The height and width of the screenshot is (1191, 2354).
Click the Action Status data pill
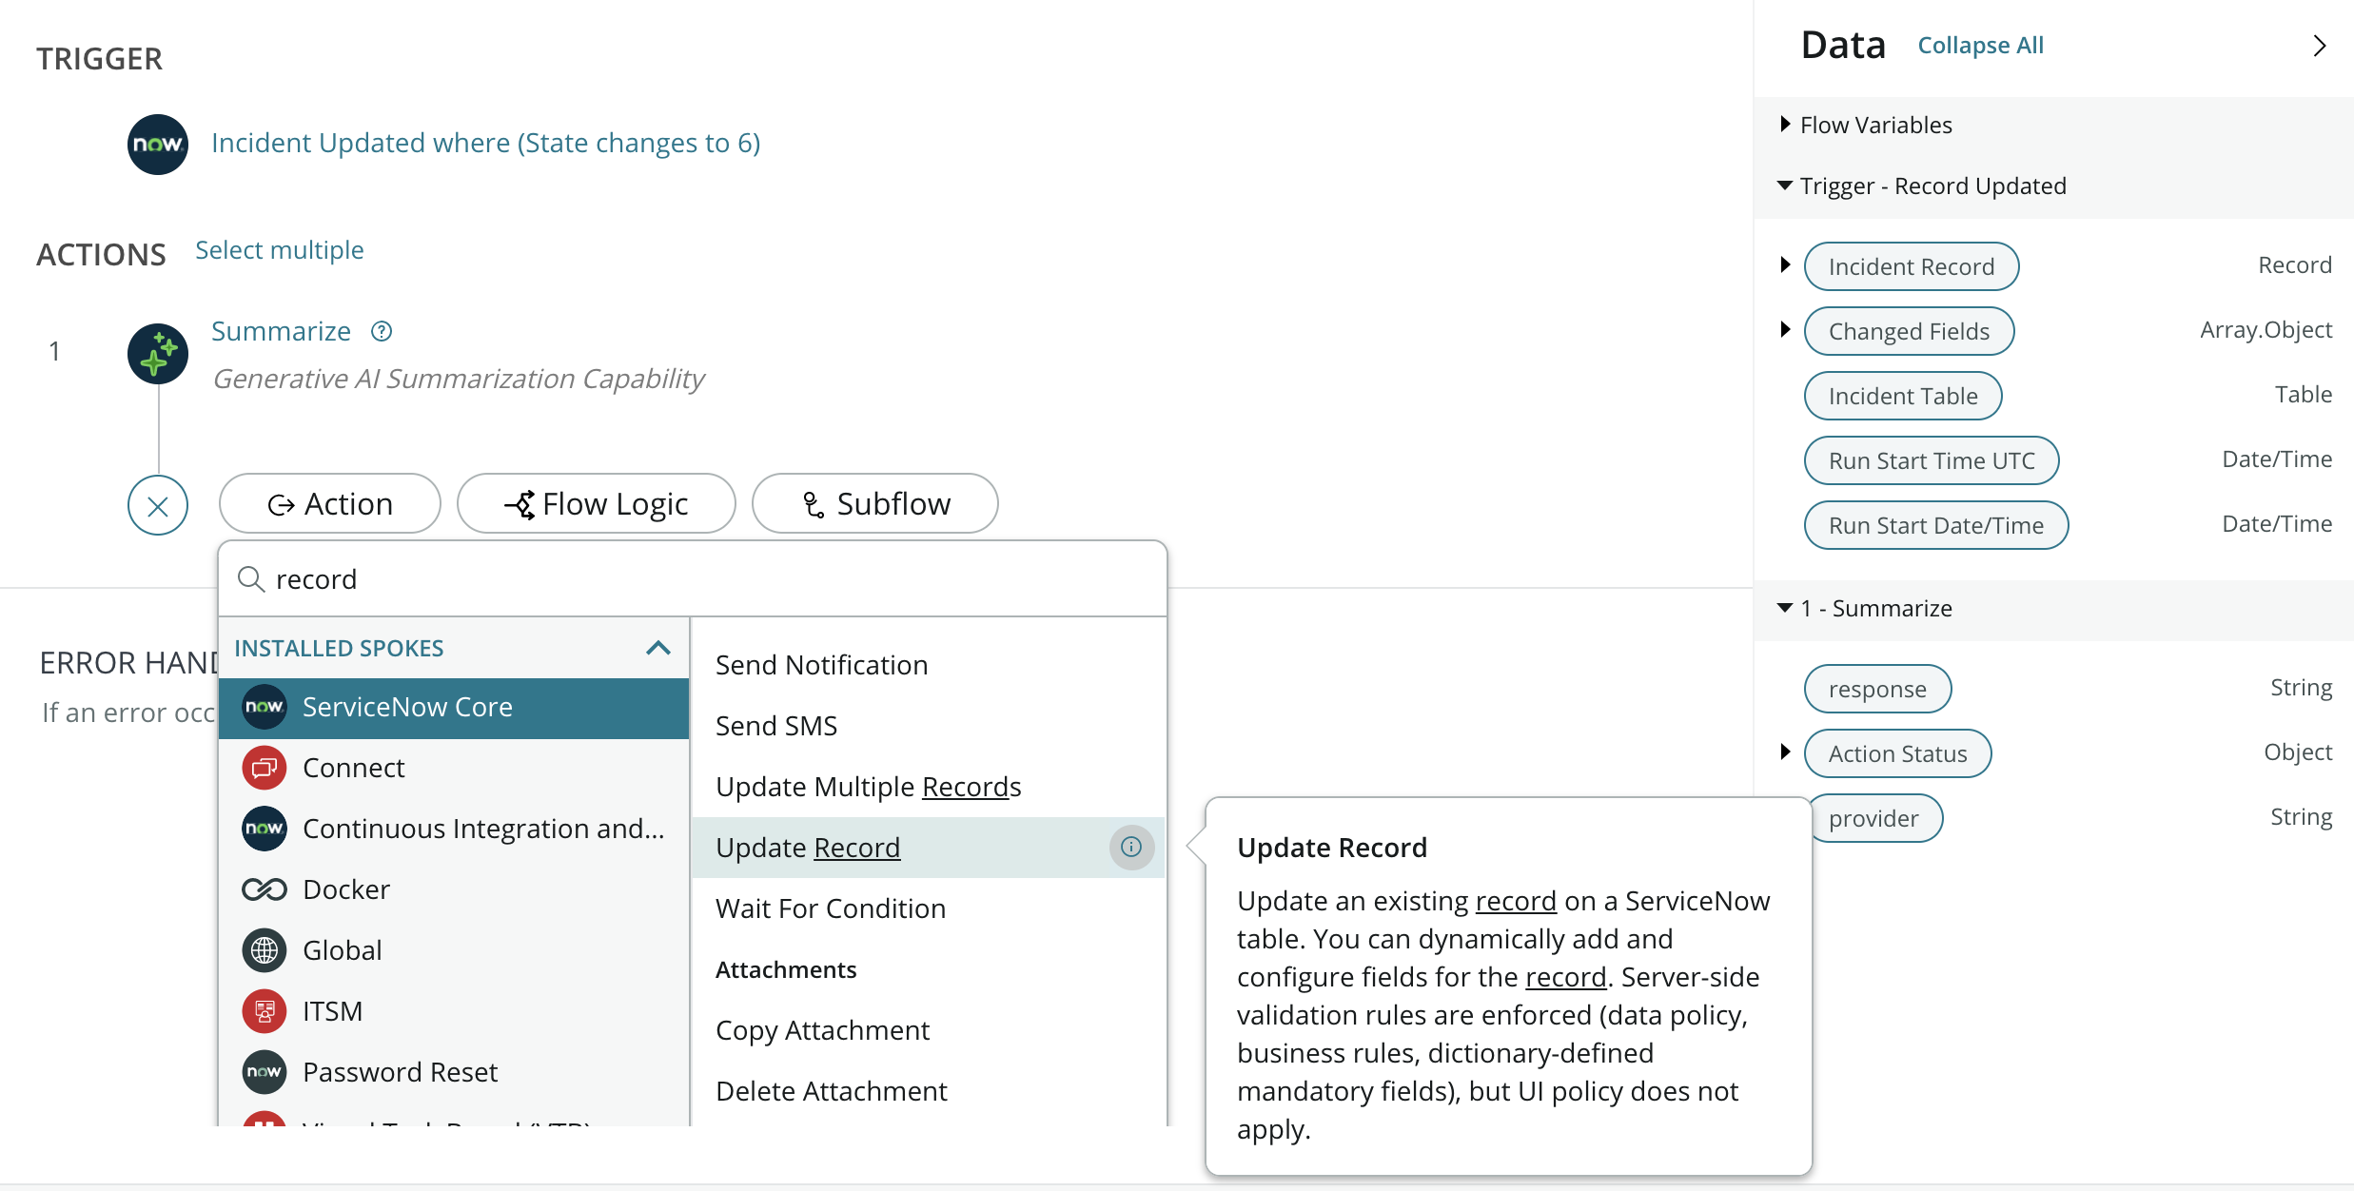(x=1897, y=753)
